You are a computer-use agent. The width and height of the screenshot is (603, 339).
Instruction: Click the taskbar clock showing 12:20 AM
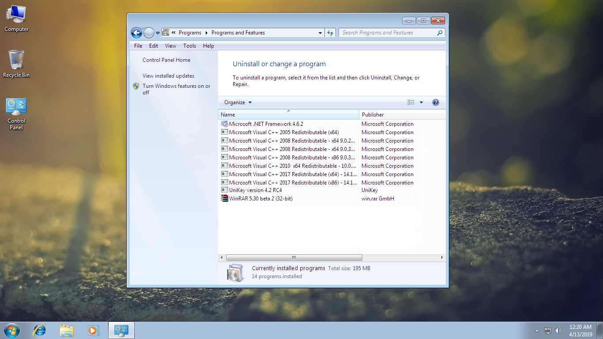click(x=580, y=331)
